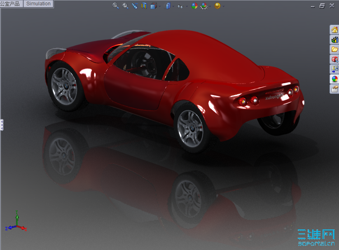Click the Apply Scene icon
The width and height of the screenshot is (339, 250).
[204, 6]
